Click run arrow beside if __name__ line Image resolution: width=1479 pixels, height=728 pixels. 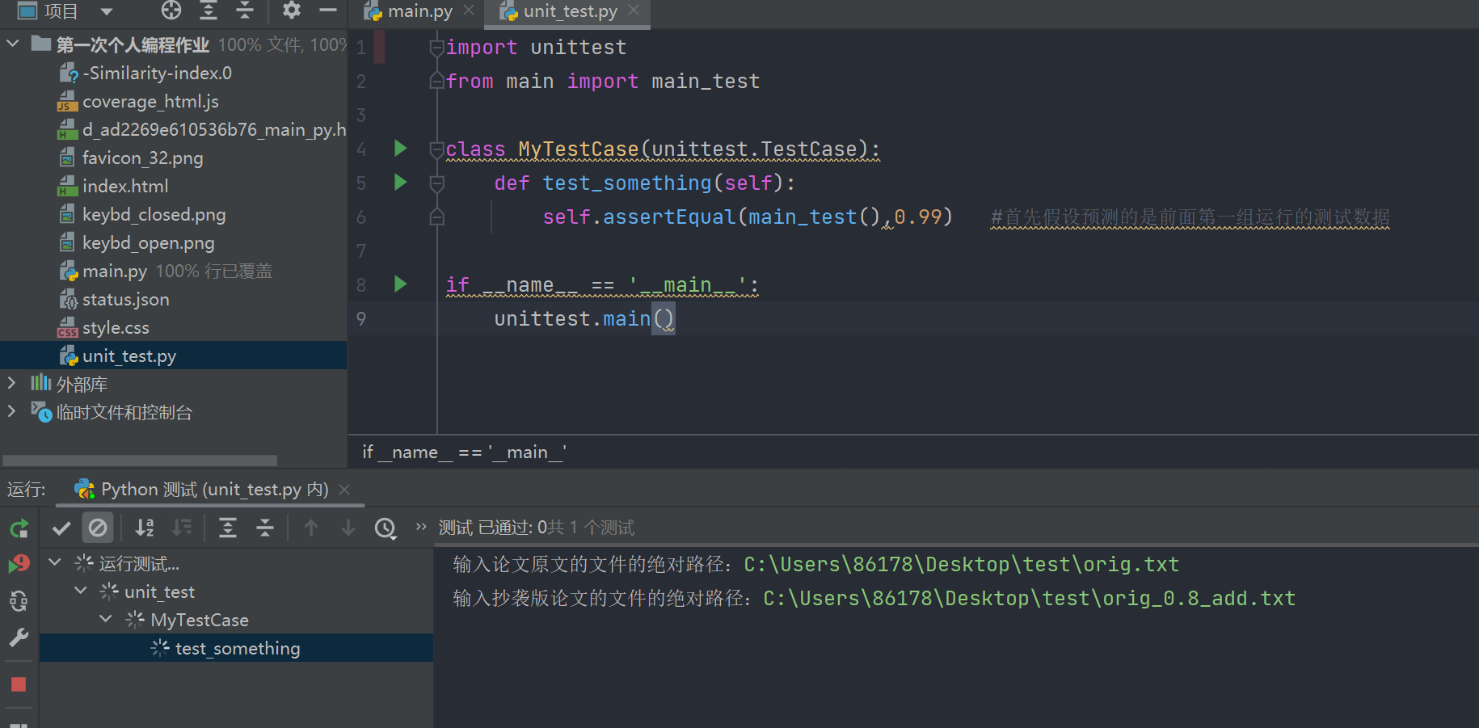click(x=400, y=284)
